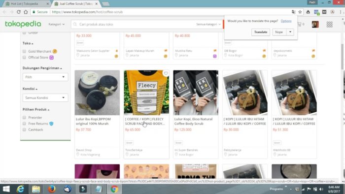
Task: Open the Chrome three-dot menu
Action: (341, 12)
